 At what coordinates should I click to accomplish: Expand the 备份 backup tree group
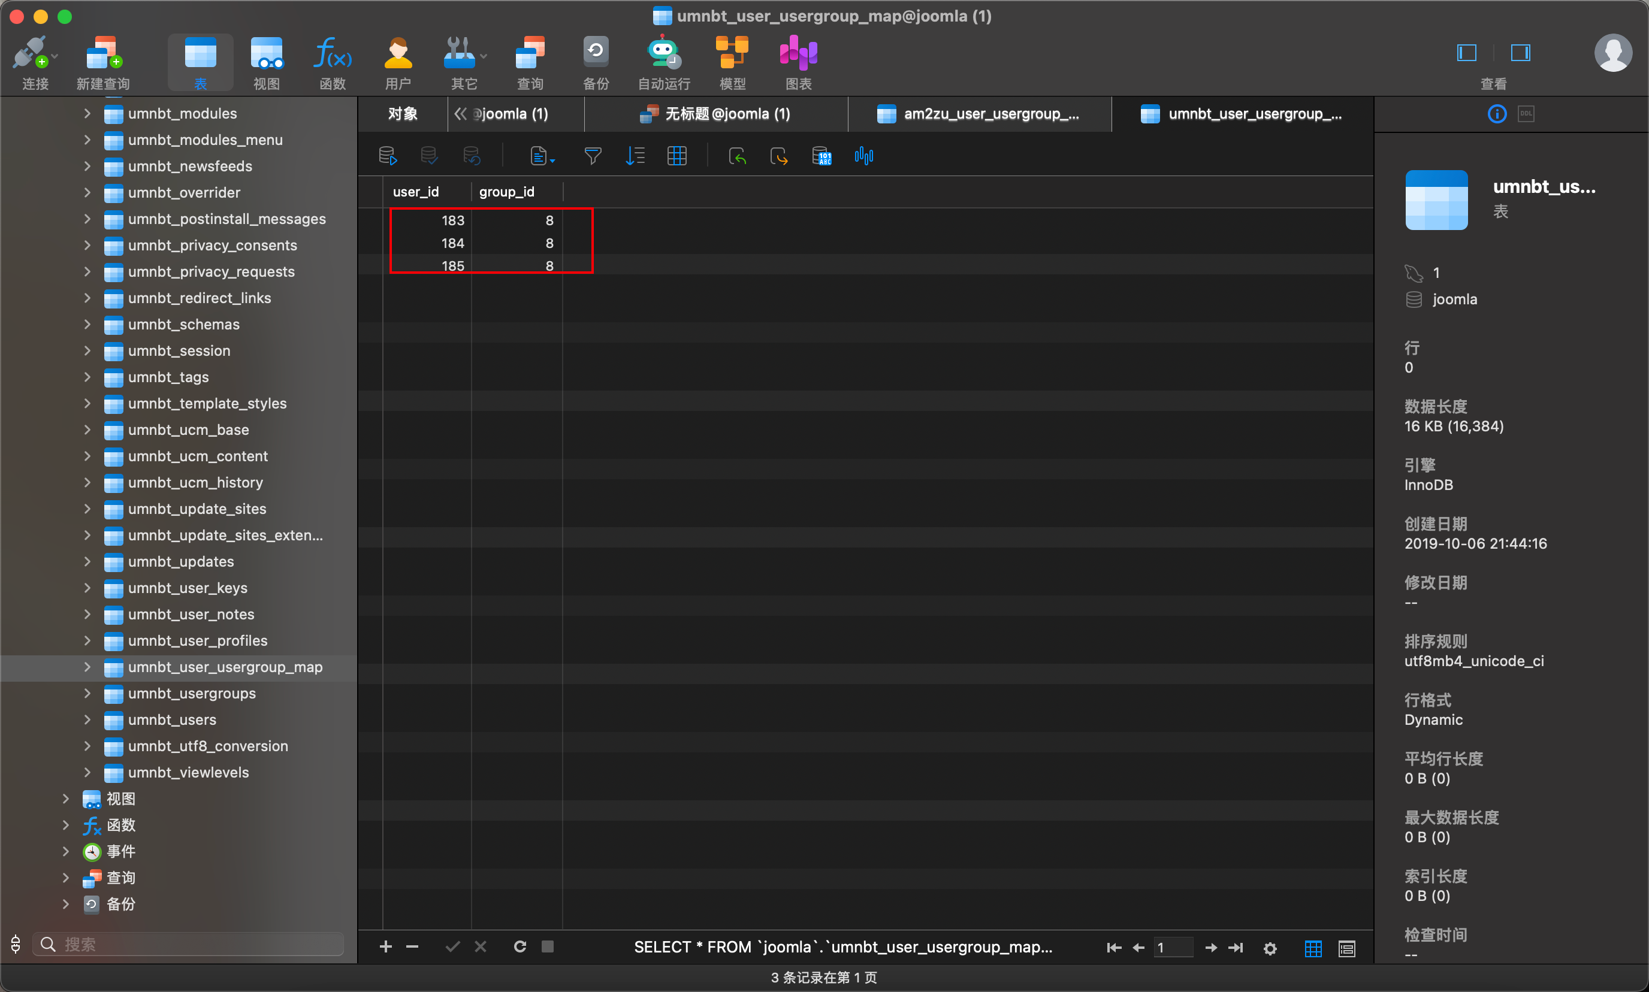pos(65,904)
